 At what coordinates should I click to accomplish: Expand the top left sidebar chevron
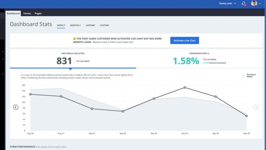click(x=2, y=52)
